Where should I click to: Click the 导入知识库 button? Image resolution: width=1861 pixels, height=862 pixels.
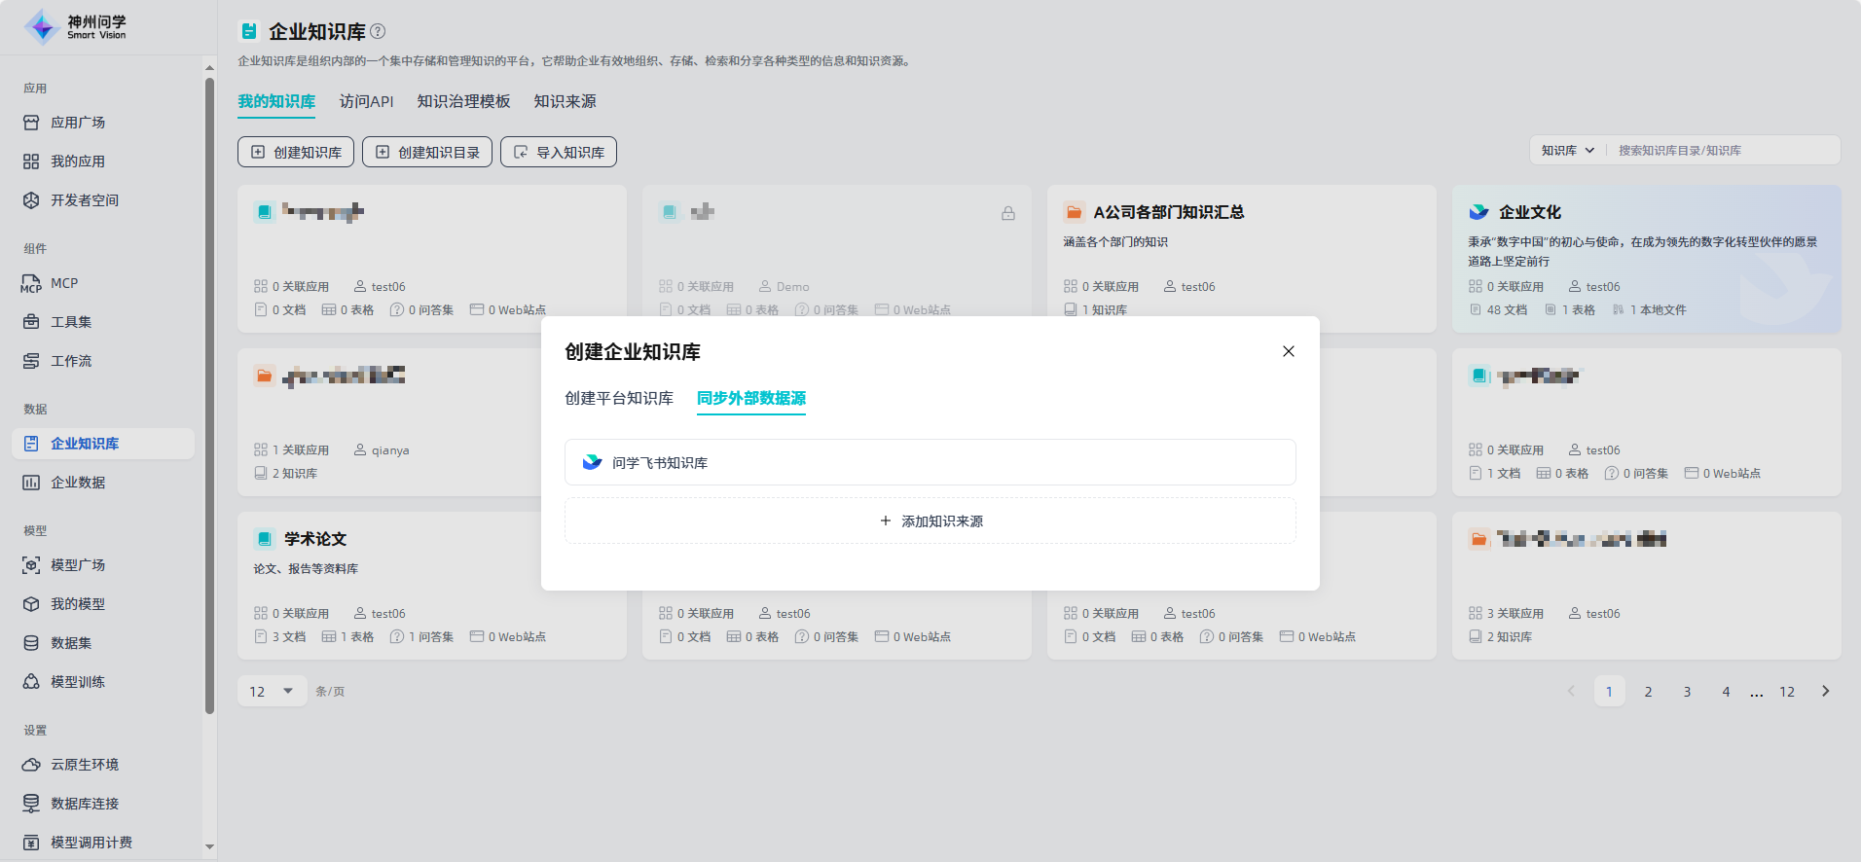[x=559, y=153]
